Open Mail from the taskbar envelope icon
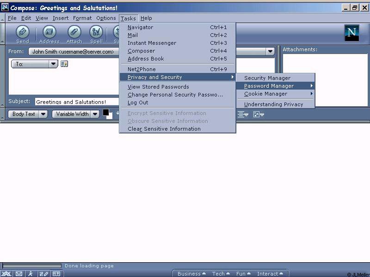Screen dimensions: 370x277 [19, 274]
